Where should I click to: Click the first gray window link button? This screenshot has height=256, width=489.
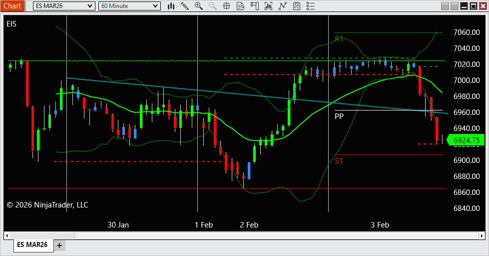(445, 6)
